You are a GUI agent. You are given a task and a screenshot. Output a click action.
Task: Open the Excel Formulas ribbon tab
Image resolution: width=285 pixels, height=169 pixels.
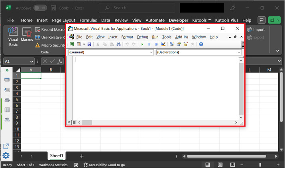88,20
